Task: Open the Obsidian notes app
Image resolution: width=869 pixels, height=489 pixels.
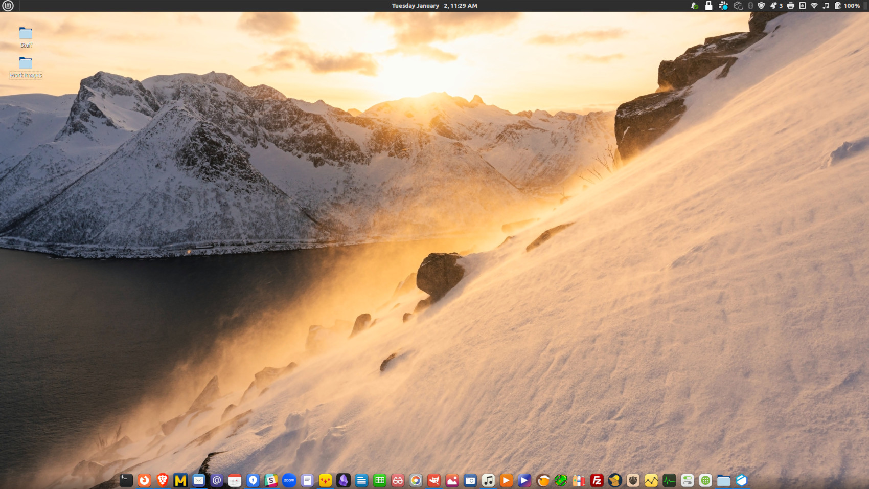Action: 343,480
